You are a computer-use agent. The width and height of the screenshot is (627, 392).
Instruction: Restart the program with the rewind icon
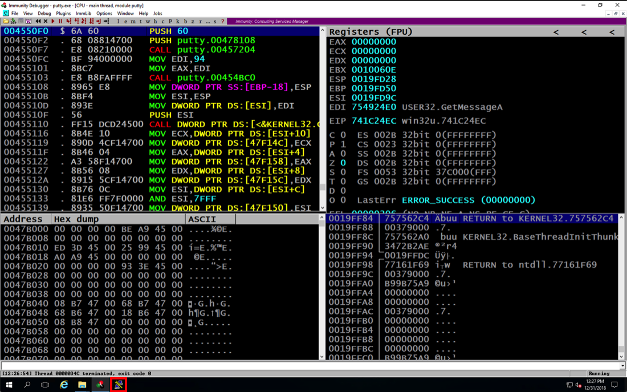(x=38, y=22)
